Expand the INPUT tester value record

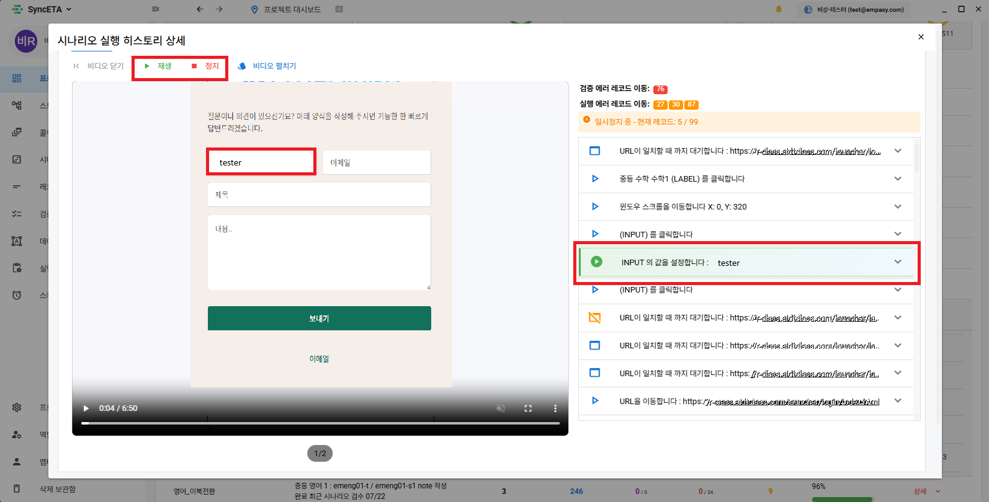pyautogui.click(x=898, y=262)
